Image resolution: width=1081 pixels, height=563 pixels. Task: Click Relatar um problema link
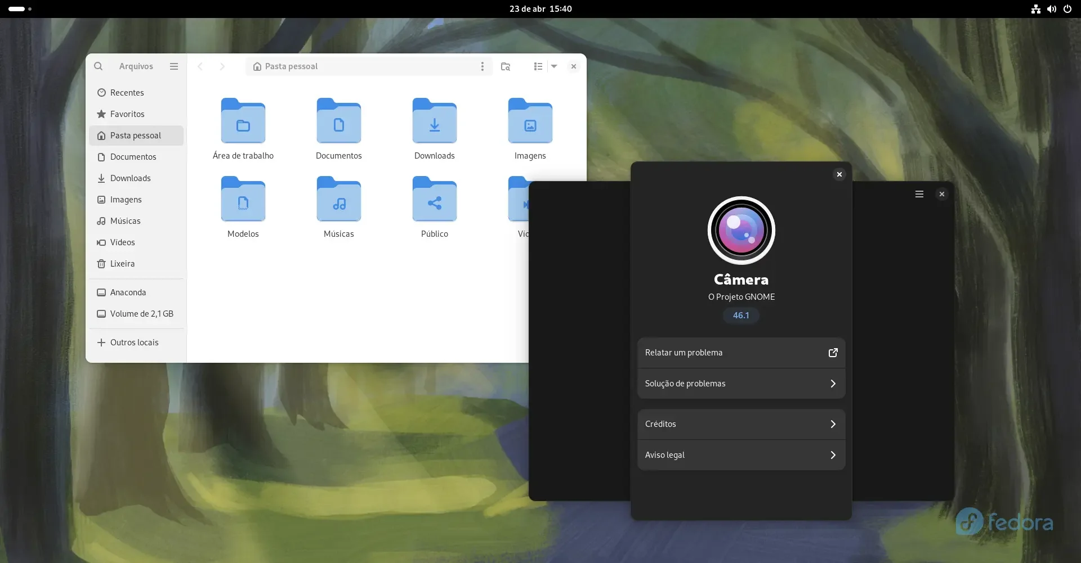(741, 353)
